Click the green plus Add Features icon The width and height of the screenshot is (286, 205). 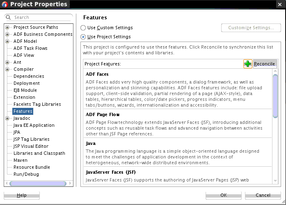[x=248, y=64]
